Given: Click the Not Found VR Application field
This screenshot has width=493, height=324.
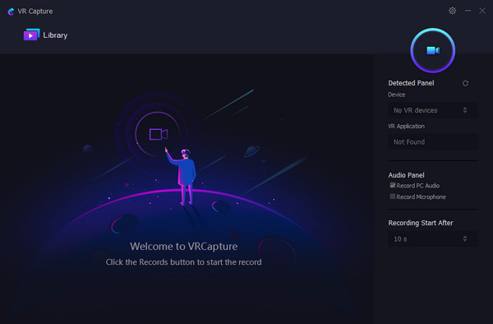Looking at the screenshot, I should (x=432, y=142).
